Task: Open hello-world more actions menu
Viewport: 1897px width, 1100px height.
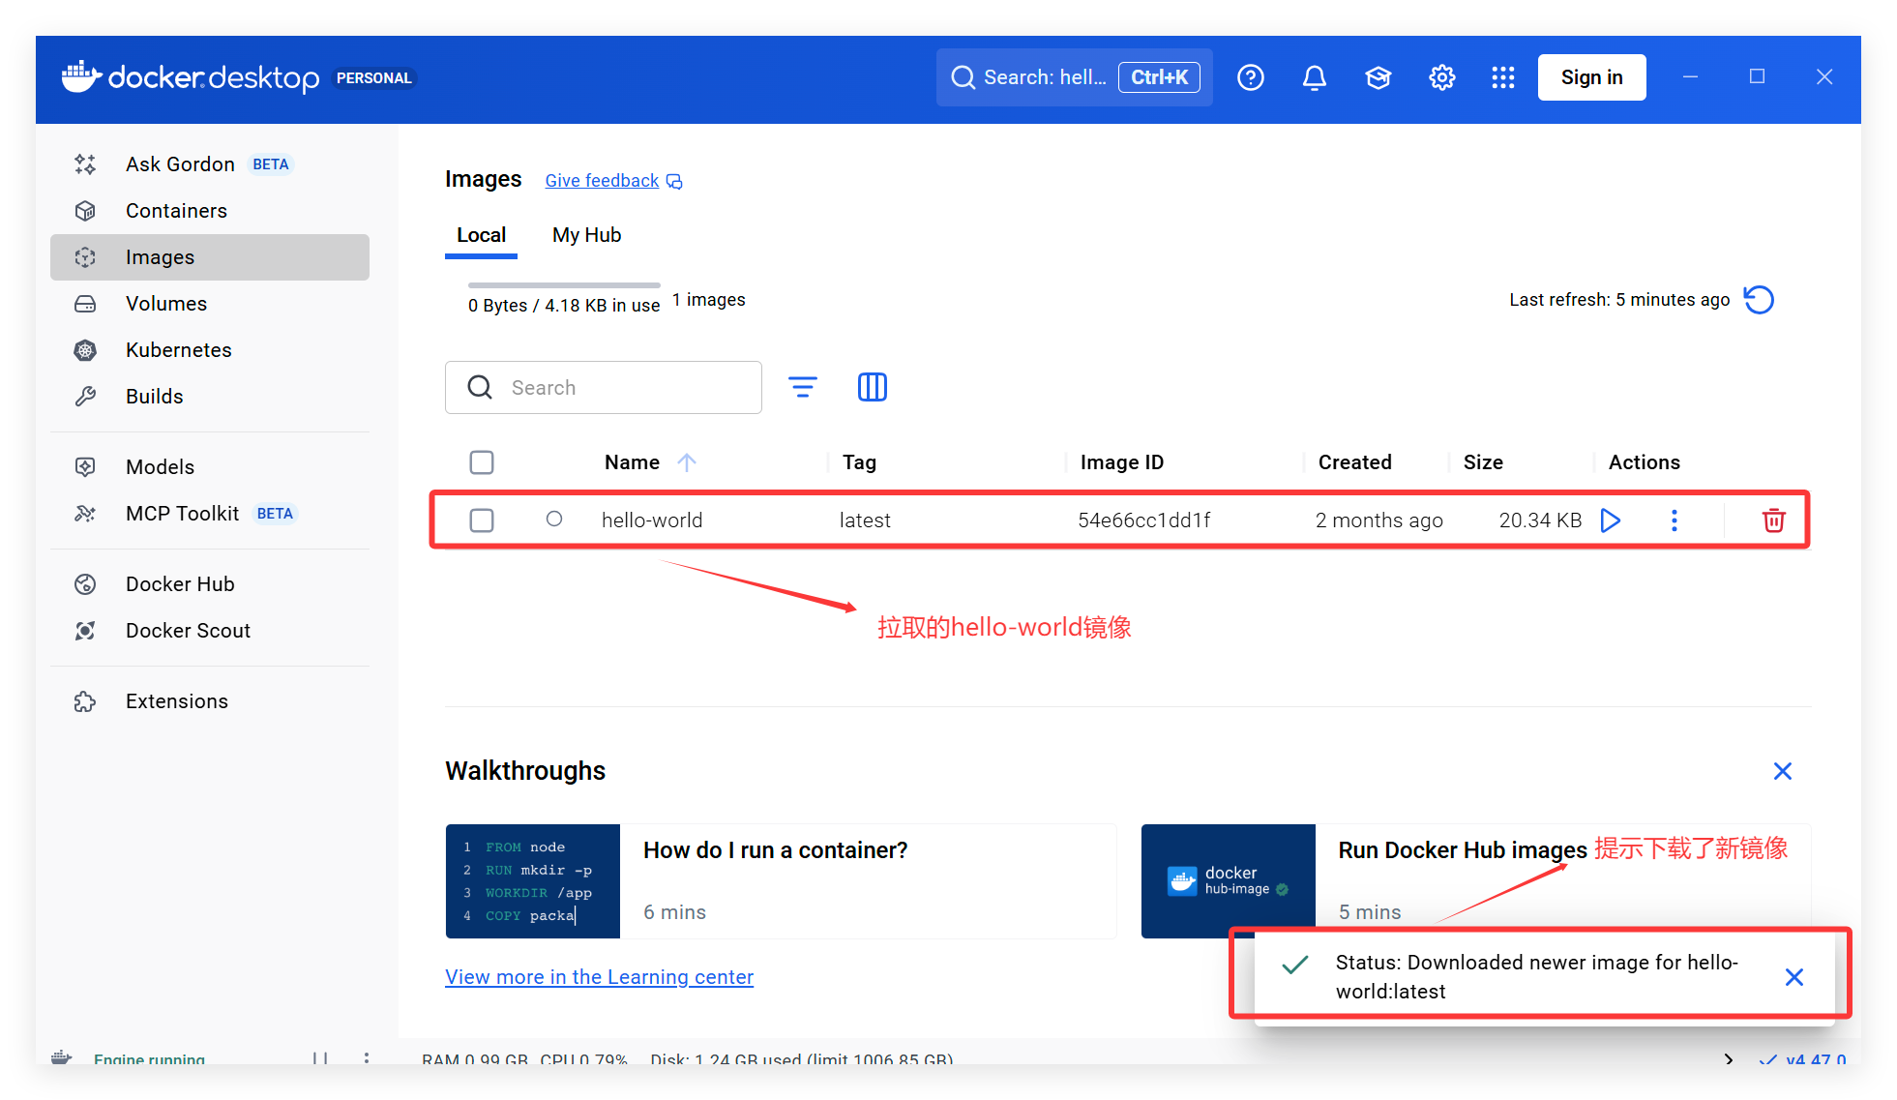Action: pos(1675,520)
